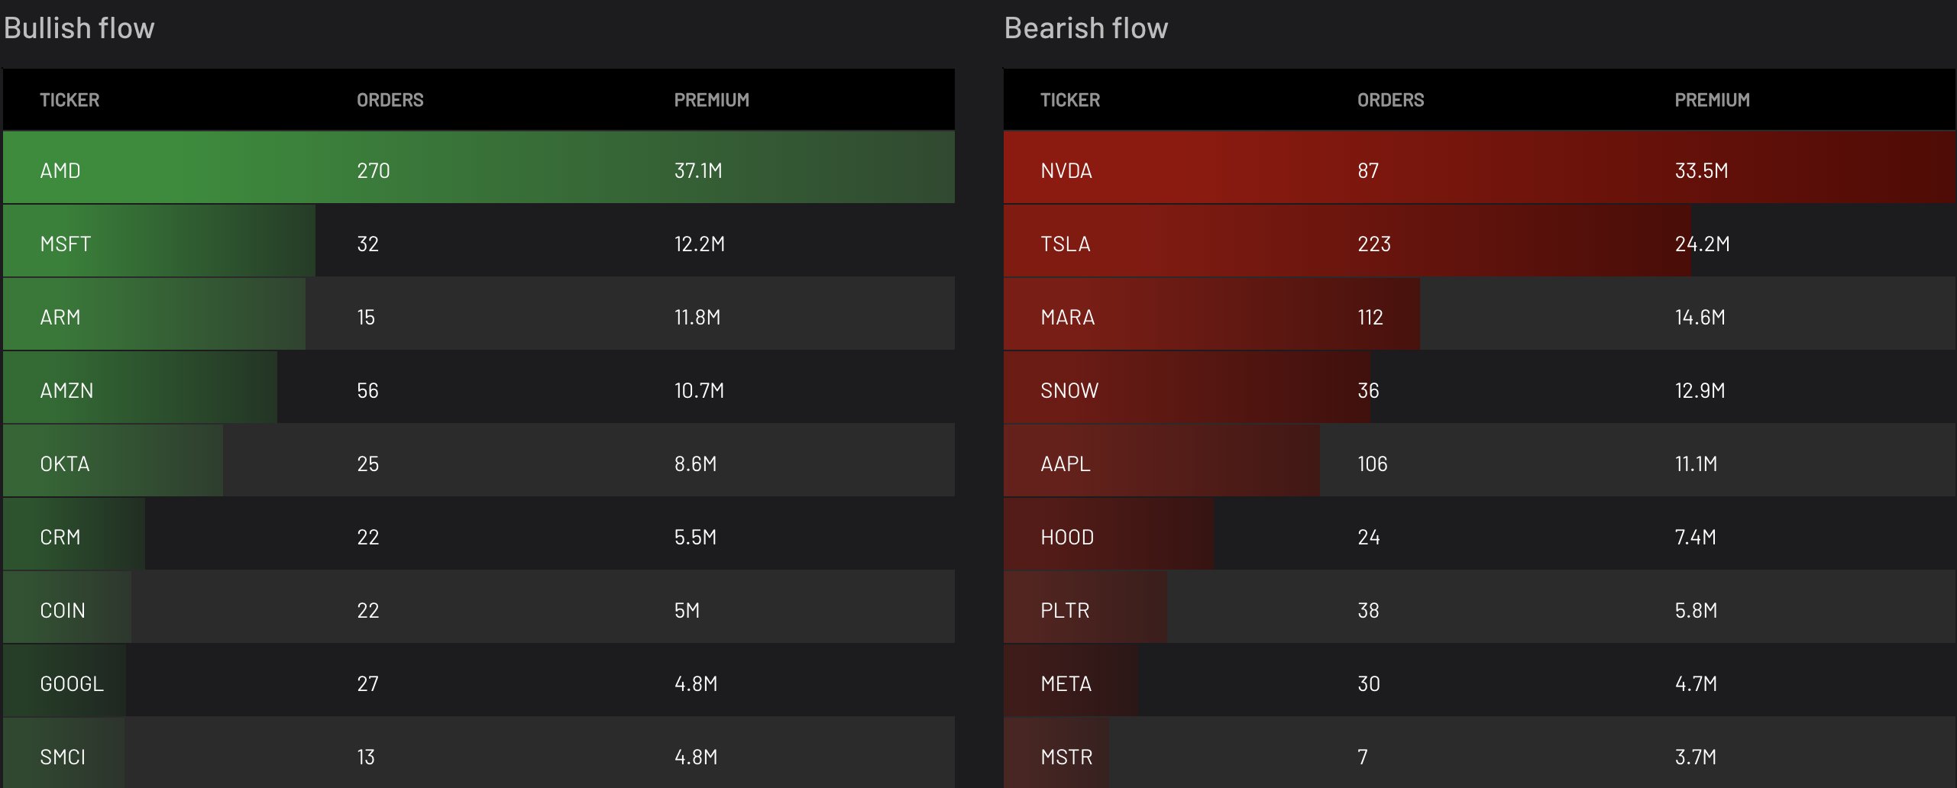Click ARM's 11.8M premium value
Screen dimensions: 1957x788
(x=697, y=317)
